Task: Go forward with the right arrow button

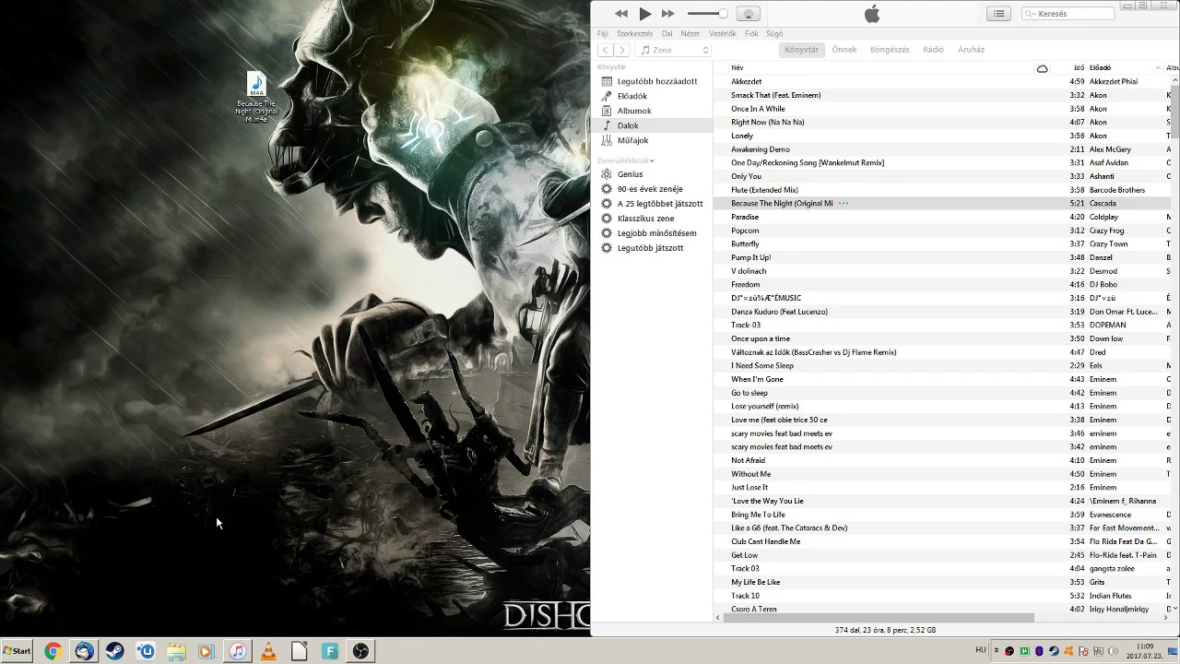Action: (622, 50)
